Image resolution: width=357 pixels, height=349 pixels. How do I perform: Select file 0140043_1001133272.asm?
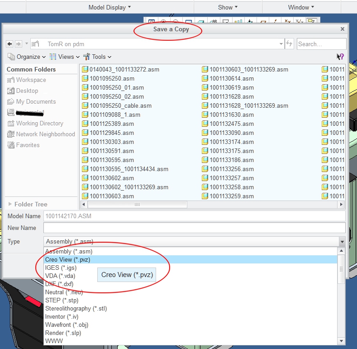coord(120,69)
